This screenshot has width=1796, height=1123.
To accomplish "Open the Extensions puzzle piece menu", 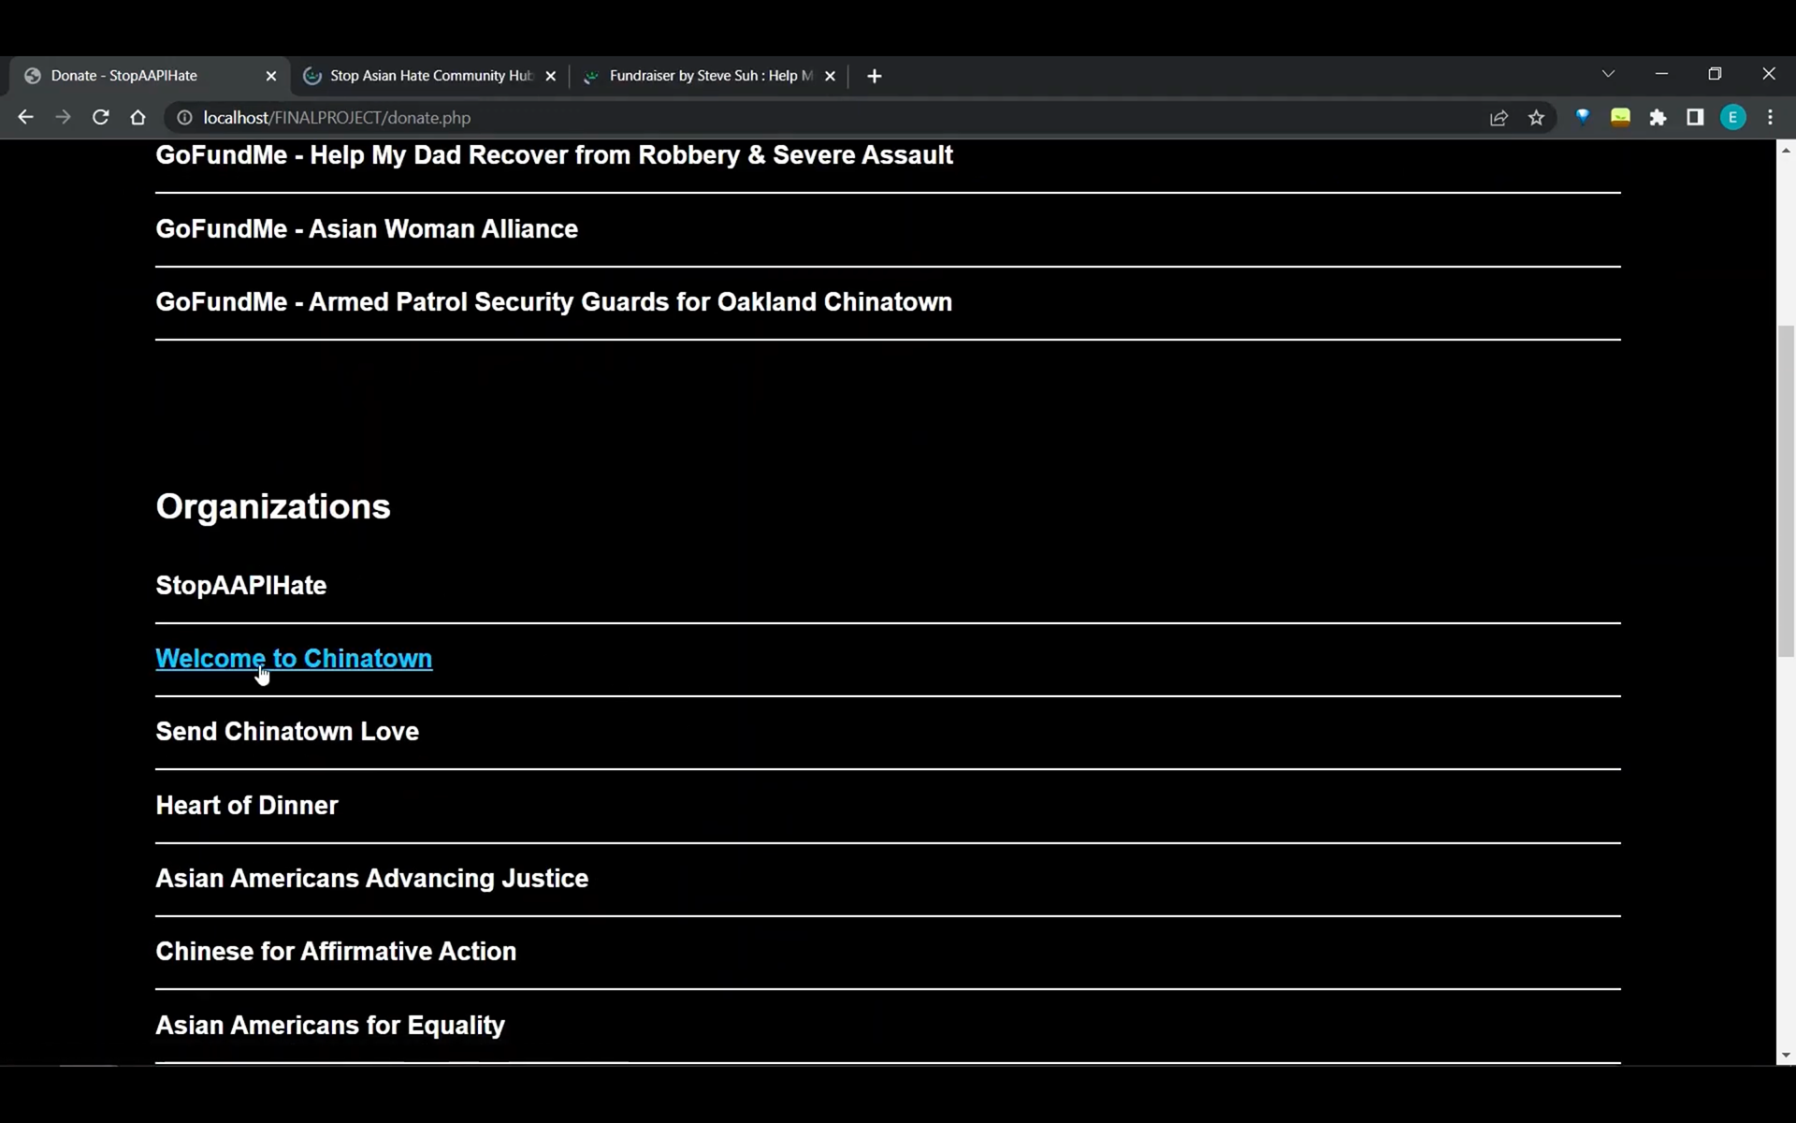I will [x=1658, y=117].
